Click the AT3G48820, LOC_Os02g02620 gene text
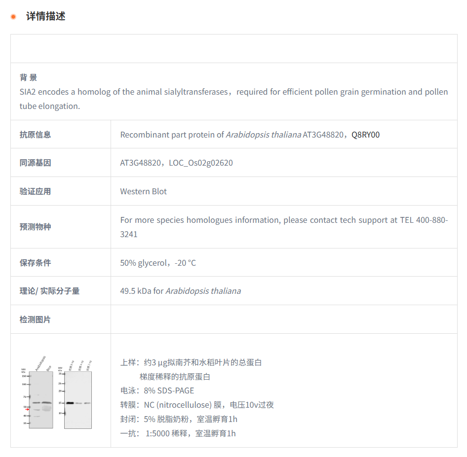 (x=176, y=163)
